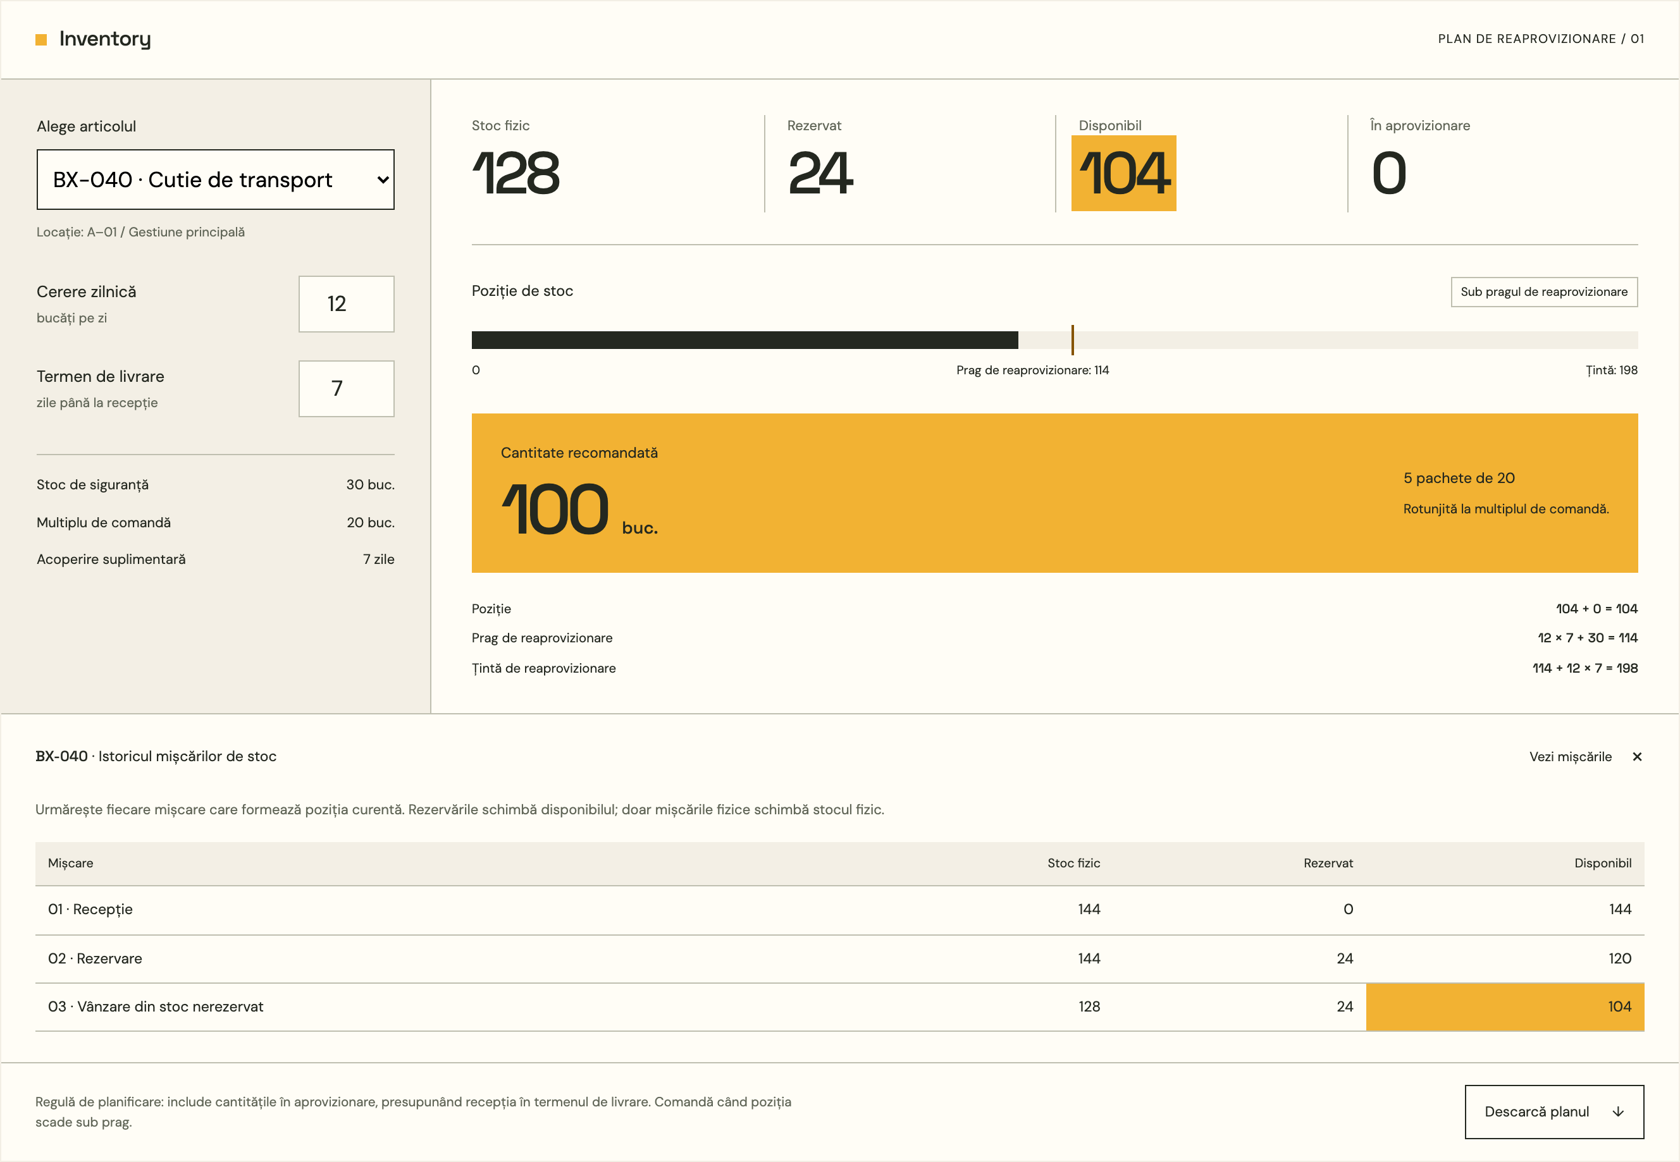The width and height of the screenshot is (1680, 1162).
Task: Click the Inventory title text
Action: (x=105, y=39)
